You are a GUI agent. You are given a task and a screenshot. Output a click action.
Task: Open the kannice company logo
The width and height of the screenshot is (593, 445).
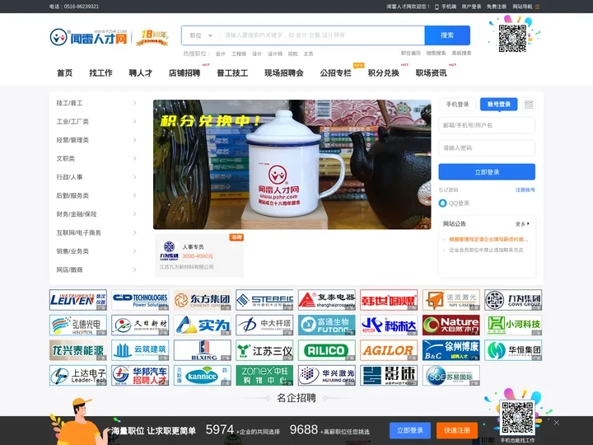[203, 375]
